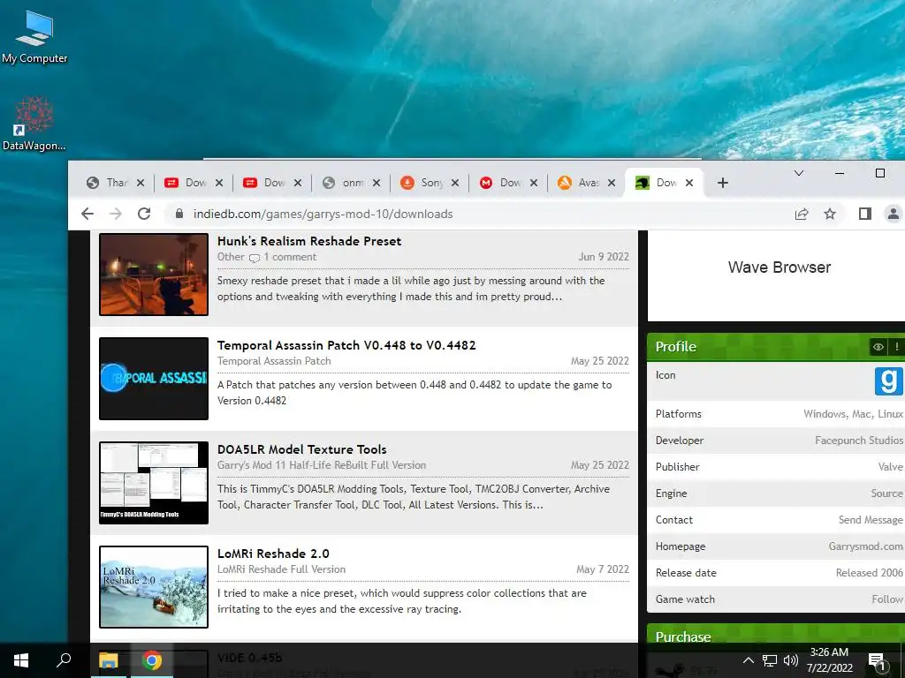Click the Profile panel exclamation report icon
This screenshot has width=905, height=678.
click(x=896, y=346)
